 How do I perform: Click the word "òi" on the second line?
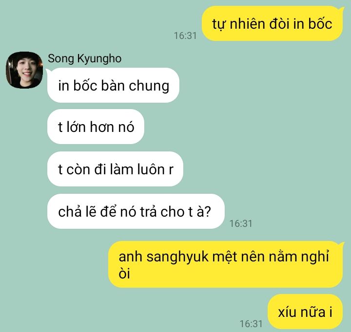click(124, 273)
